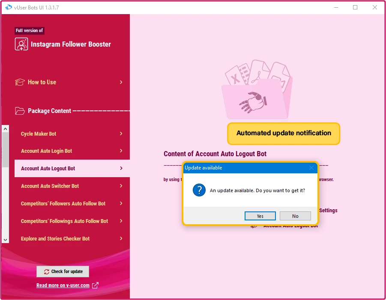Maximize the vUser Bots UI window
Viewport: 386px width, 300px height.
coord(355,7)
